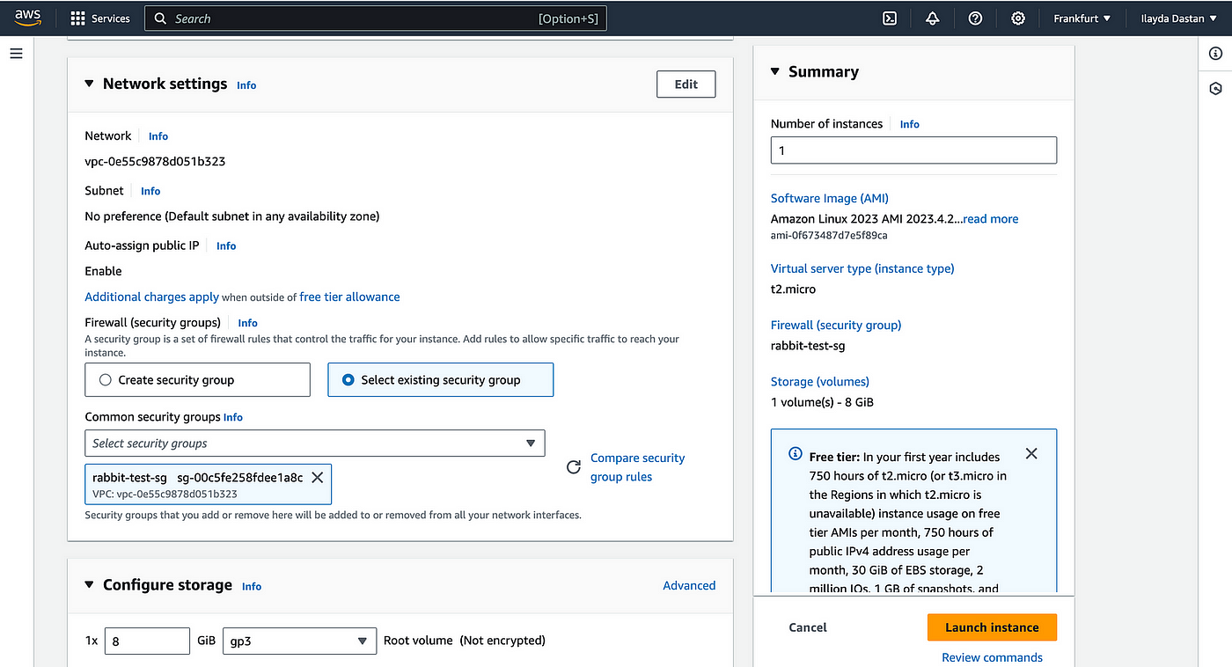Open Info for Network settings heading
This screenshot has height=667, width=1232.
[x=246, y=85]
